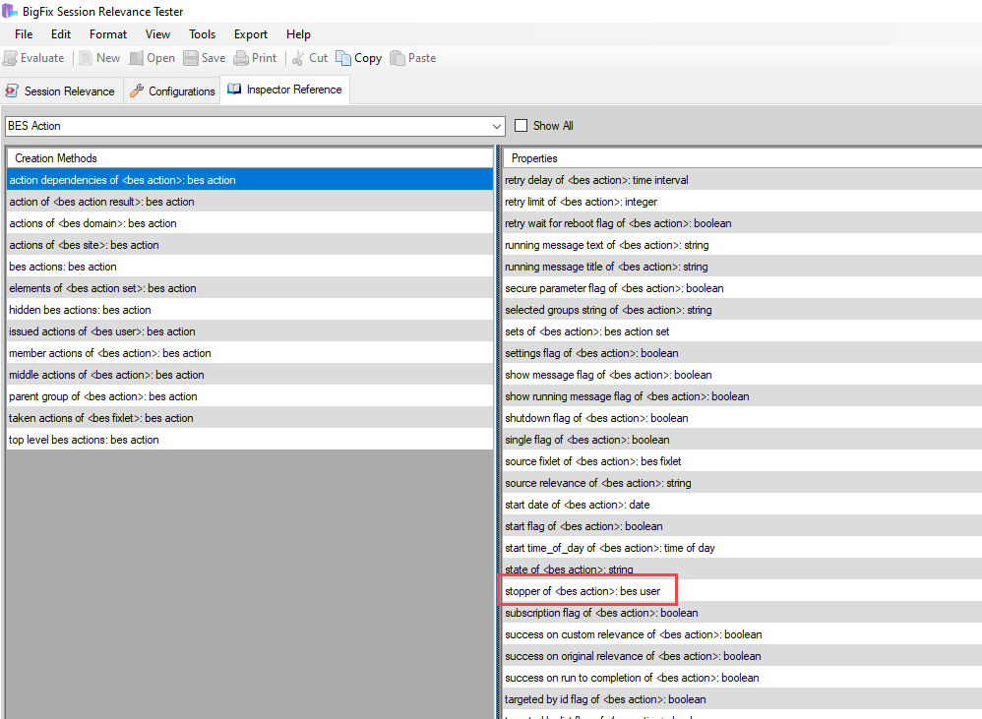Expand the BES Action dropdown arrow
This screenshot has width=982, height=719.
tap(497, 126)
